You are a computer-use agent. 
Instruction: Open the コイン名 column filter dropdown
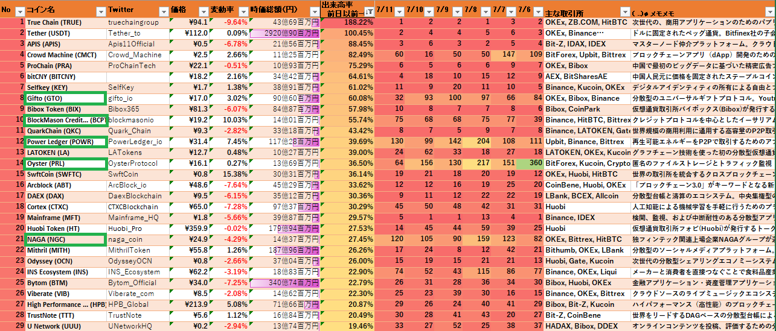coord(101,11)
